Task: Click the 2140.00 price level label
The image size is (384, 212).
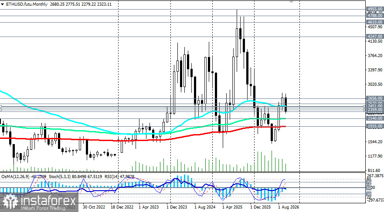Action: pyautogui.click(x=375, y=118)
